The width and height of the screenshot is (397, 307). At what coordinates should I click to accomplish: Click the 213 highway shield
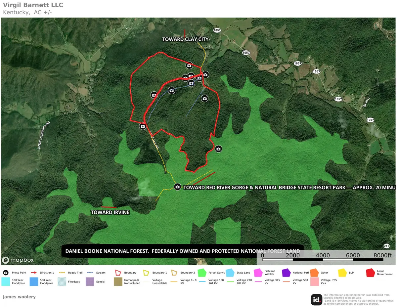coord(387,246)
